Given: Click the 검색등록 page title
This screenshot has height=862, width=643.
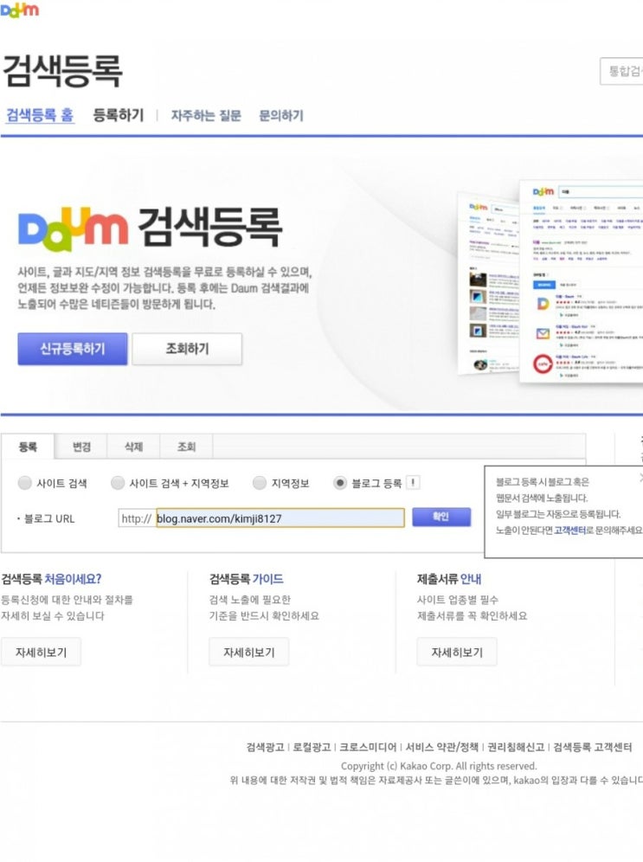Looking at the screenshot, I should (x=62, y=71).
